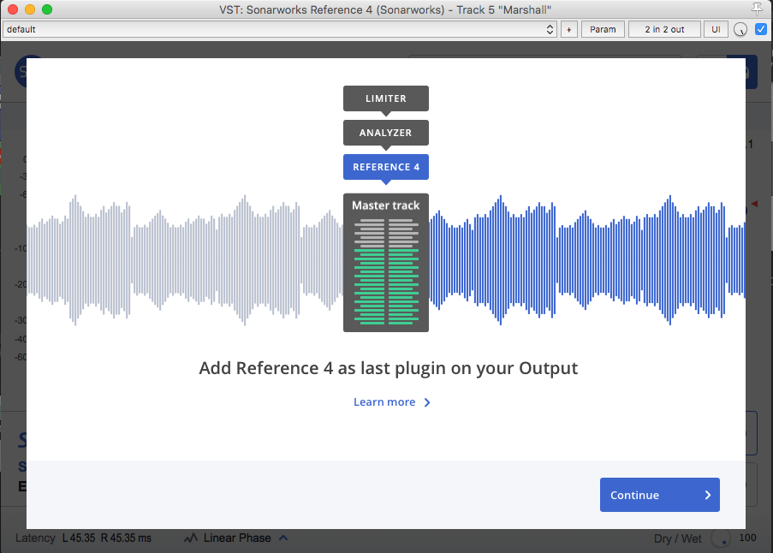Click the Dry / Wet knob
This screenshot has width=773, height=553.
(720, 538)
